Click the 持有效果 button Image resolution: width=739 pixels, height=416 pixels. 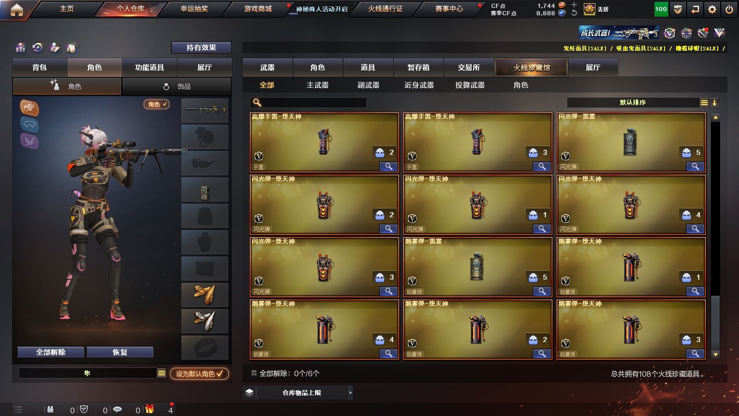pos(201,48)
